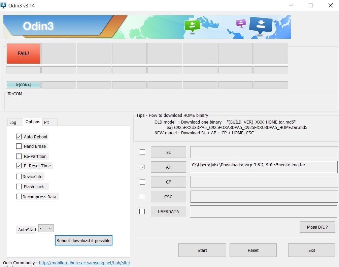This screenshot has height=267, width=339.
Task: Switch to the Pit tab
Action: pyautogui.click(x=46, y=122)
